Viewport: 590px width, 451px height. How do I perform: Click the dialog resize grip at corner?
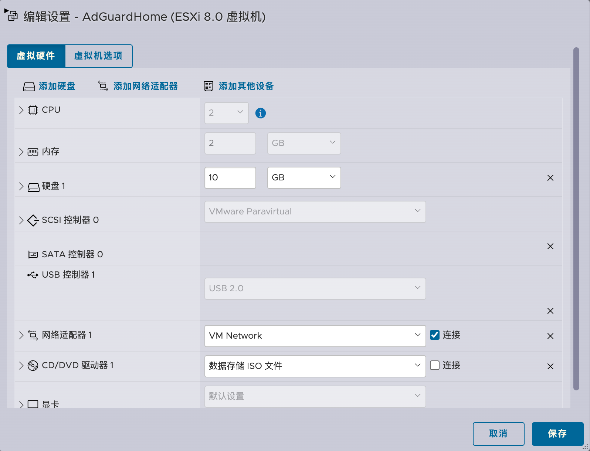click(x=586, y=447)
